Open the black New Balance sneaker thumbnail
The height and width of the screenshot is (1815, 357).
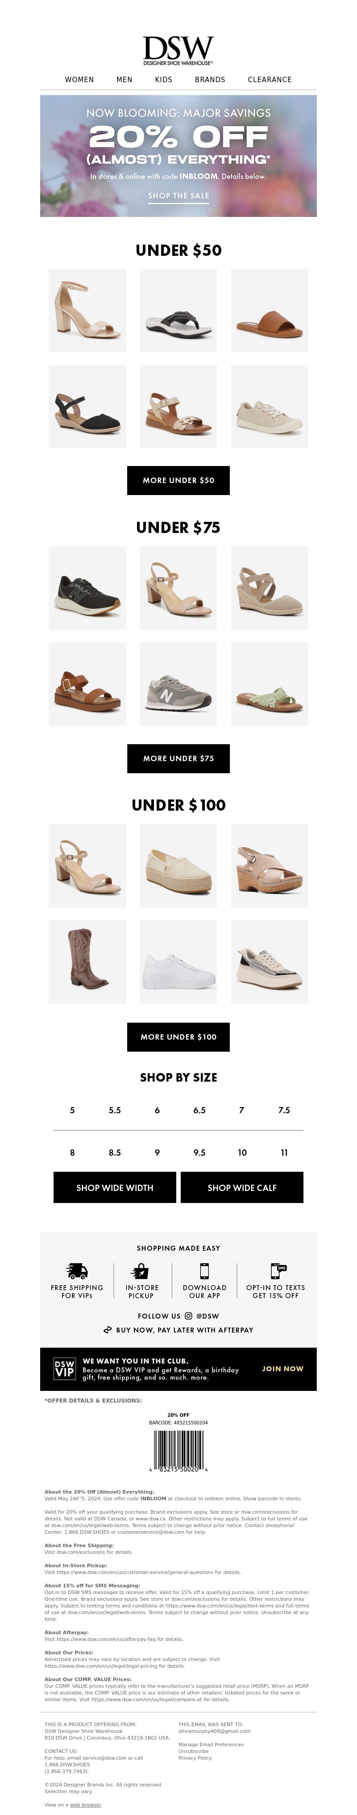coord(87,587)
